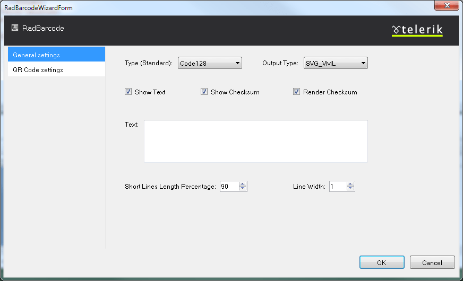The image size is (463, 281).
Task: Dismiss the wizard with Cancel
Action: (x=432, y=262)
